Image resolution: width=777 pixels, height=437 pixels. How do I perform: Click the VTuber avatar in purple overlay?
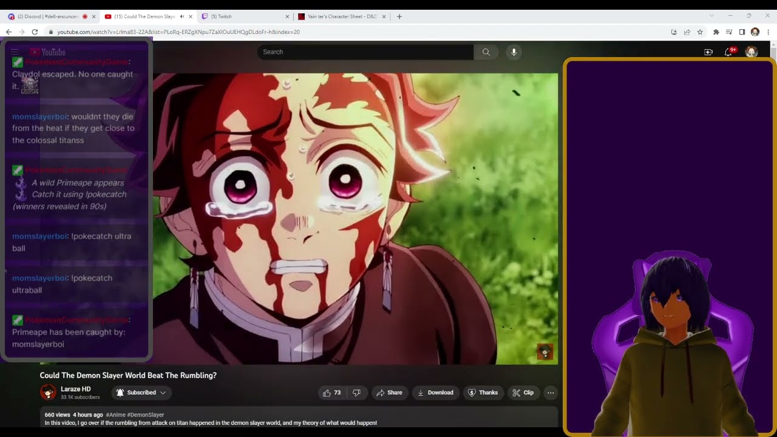[x=673, y=346]
